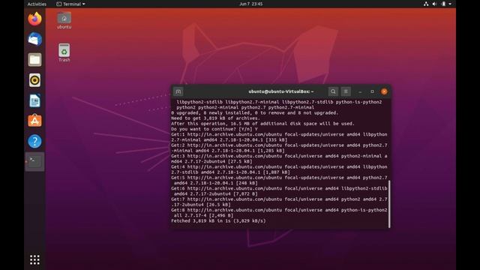
Task: Click the 'After this operation' disk space line
Action: pos(262,124)
